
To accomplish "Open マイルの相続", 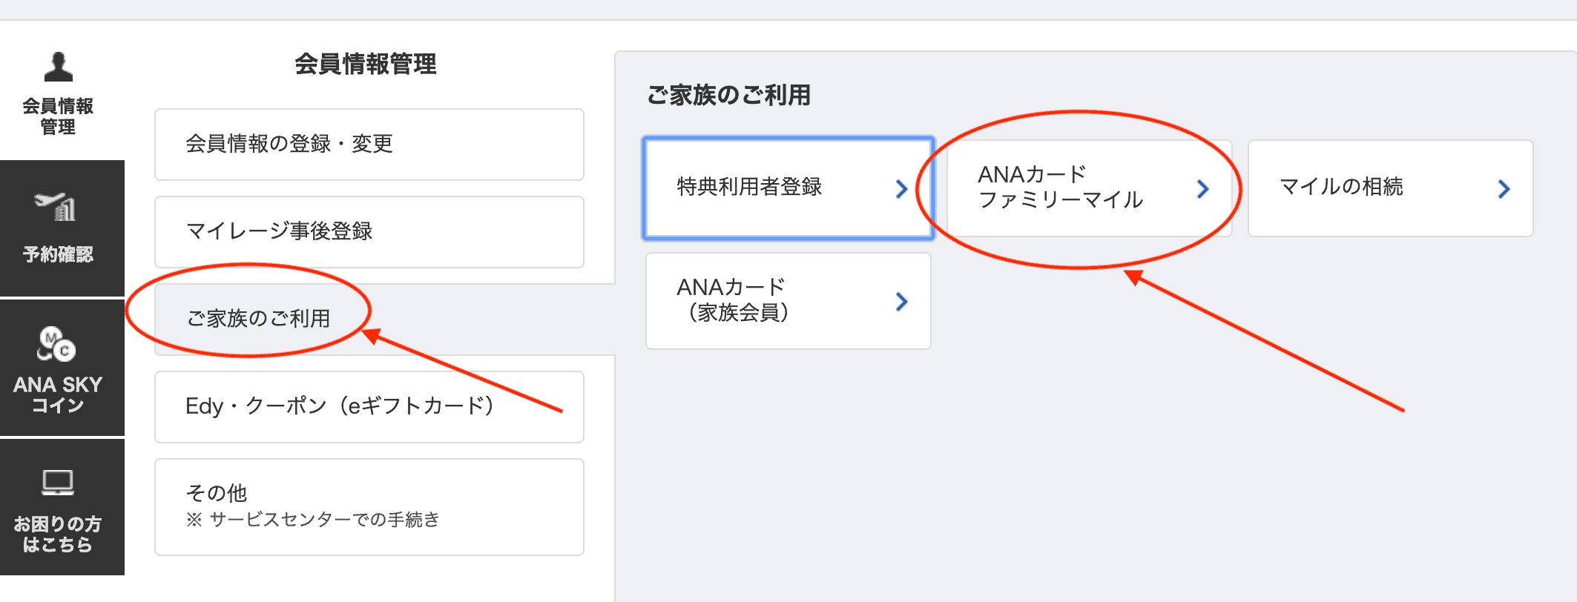I will [x=1389, y=188].
